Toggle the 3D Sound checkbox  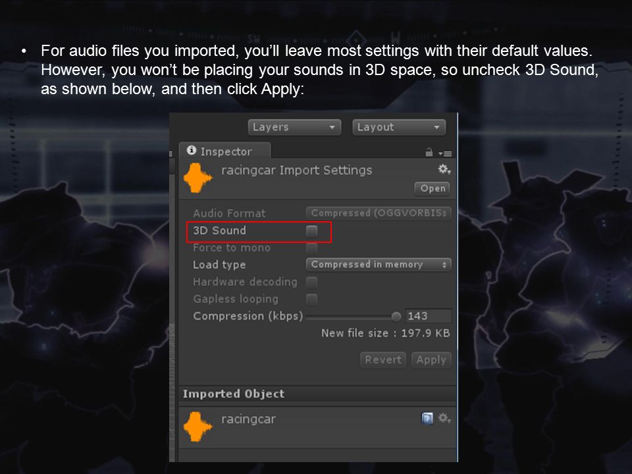pos(311,231)
